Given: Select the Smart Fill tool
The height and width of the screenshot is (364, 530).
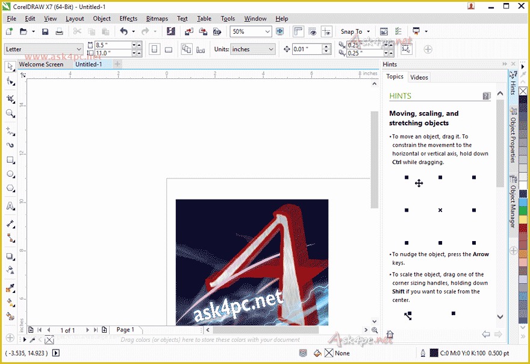Looking at the screenshot, I should tap(10, 316).
